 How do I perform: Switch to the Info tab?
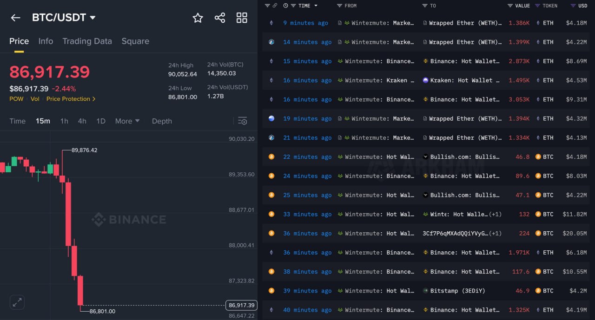[46, 41]
